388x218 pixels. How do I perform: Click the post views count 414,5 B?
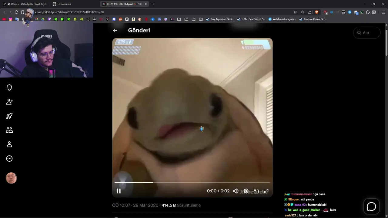(x=169, y=205)
